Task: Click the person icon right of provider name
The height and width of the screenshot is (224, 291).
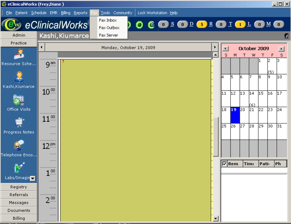Action: (x=286, y=36)
